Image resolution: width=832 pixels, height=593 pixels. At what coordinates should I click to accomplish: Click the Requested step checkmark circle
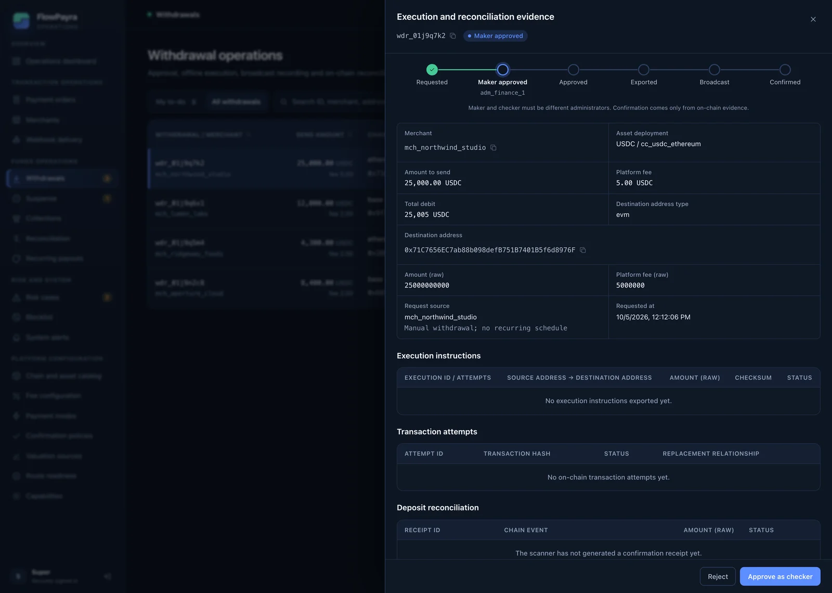pos(432,70)
